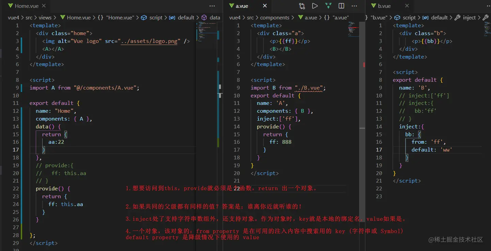Click the Run triangle icon in a.vue toolbar
Image resolution: width=491 pixels, height=251 pixels.
[x=315, y=6]
